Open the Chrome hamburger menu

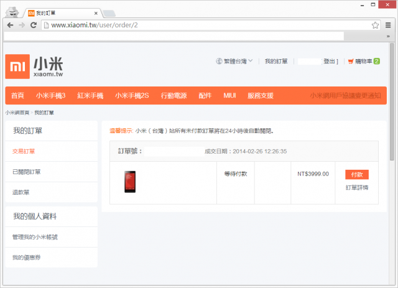(388, 25)
